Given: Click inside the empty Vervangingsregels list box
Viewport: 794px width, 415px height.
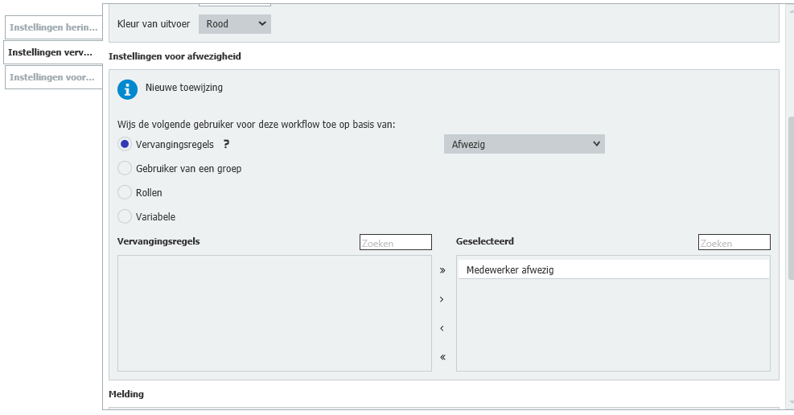Looking at the screenshot, I should [274, 314].
